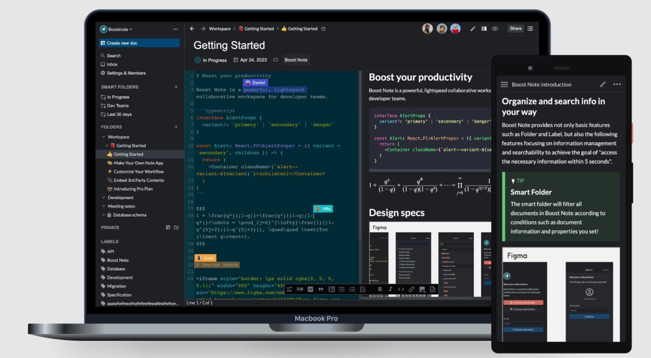Create a new private doc icon

pyautogui.click(x=168, y=227)
